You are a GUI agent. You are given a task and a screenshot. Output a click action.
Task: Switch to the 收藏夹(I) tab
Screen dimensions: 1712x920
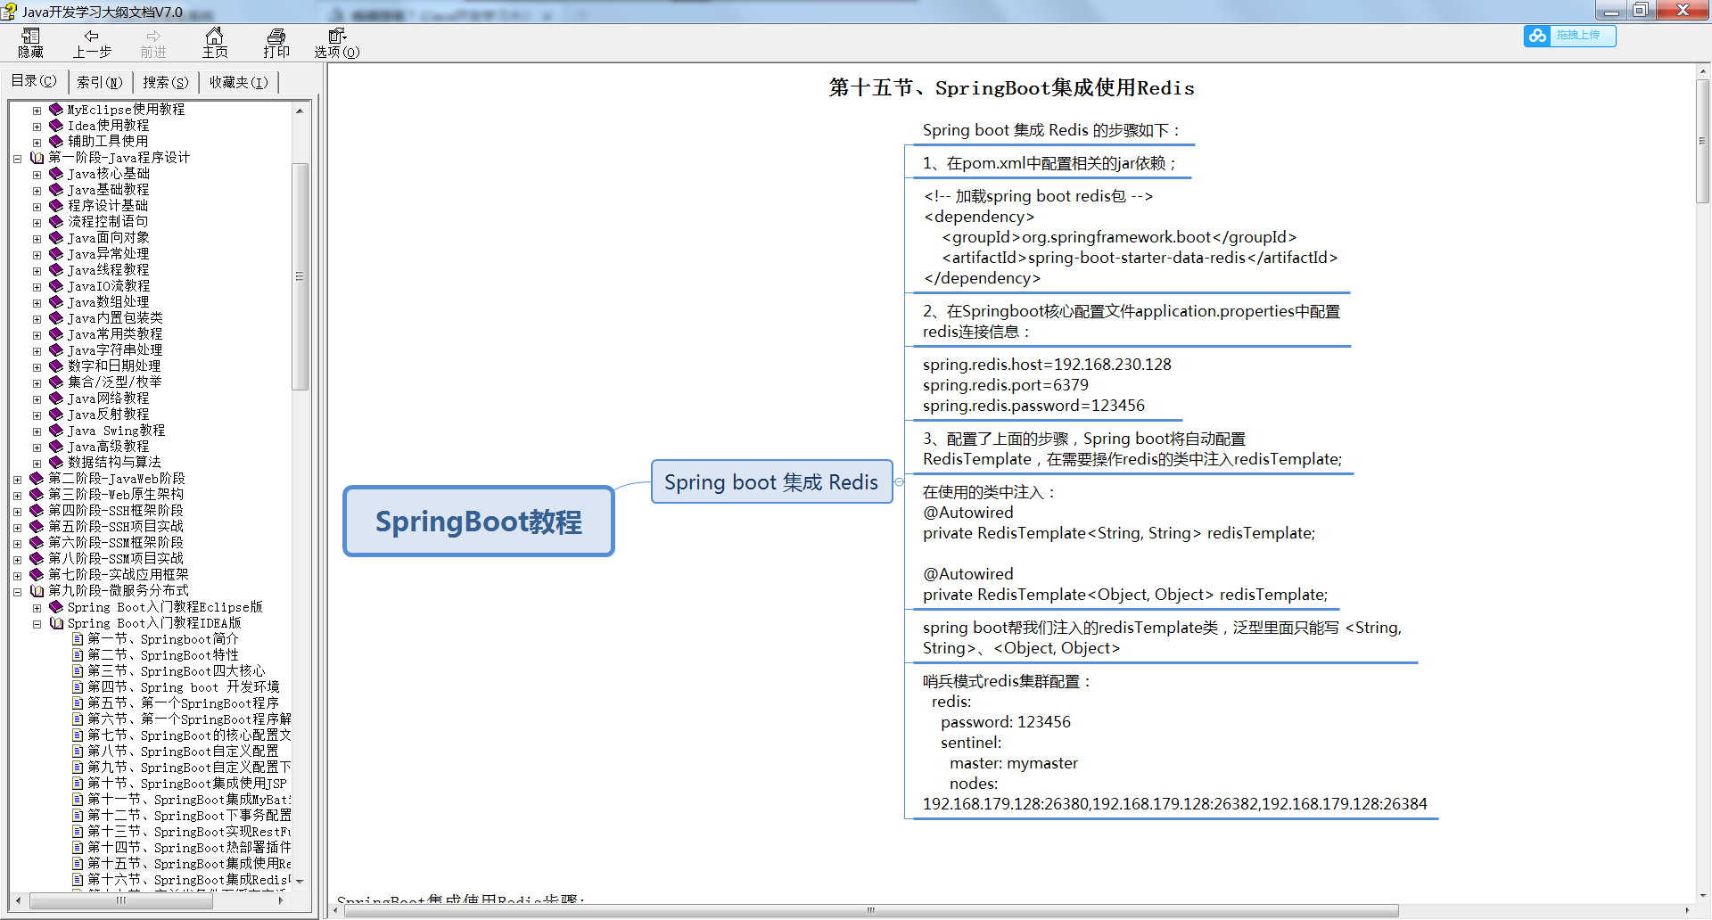[x=238, y=82]
